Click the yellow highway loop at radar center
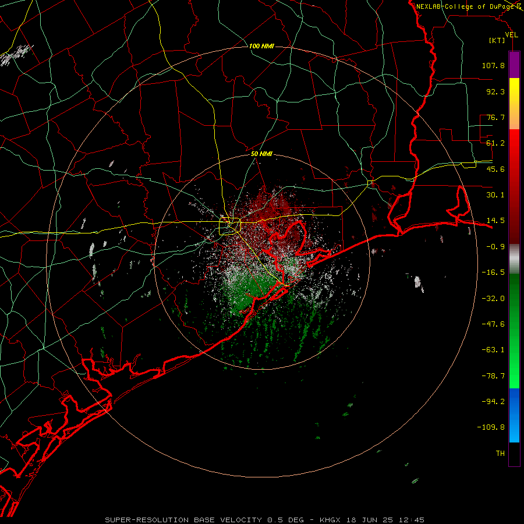This screenshot has width=524, height=524. (230, 226)
